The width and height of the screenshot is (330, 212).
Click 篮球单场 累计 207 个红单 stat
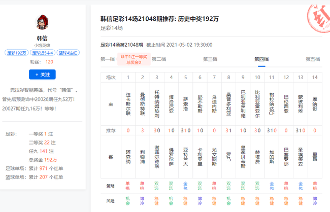35,177
